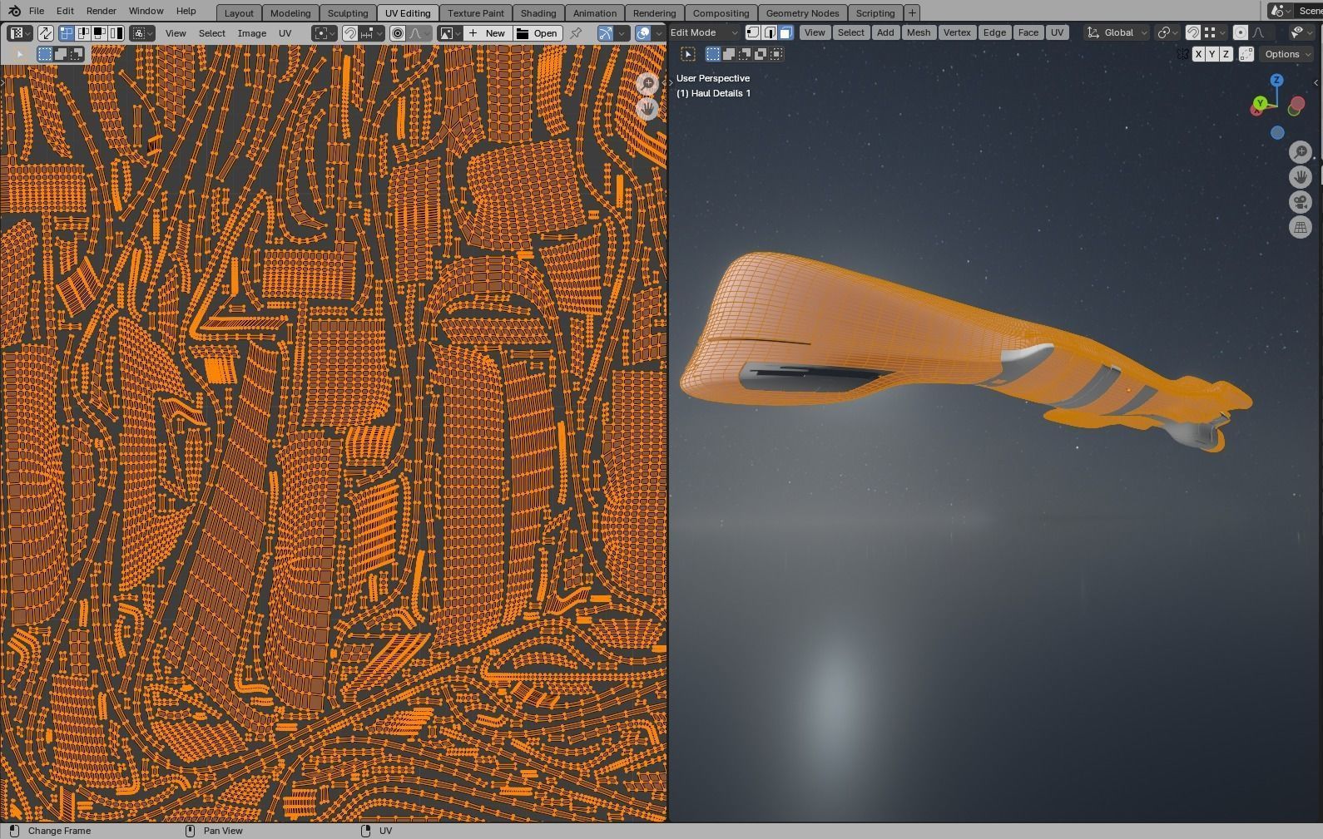Open the Edit Mode dropdown
The image size is (1323, 839).
click(704, 32)
